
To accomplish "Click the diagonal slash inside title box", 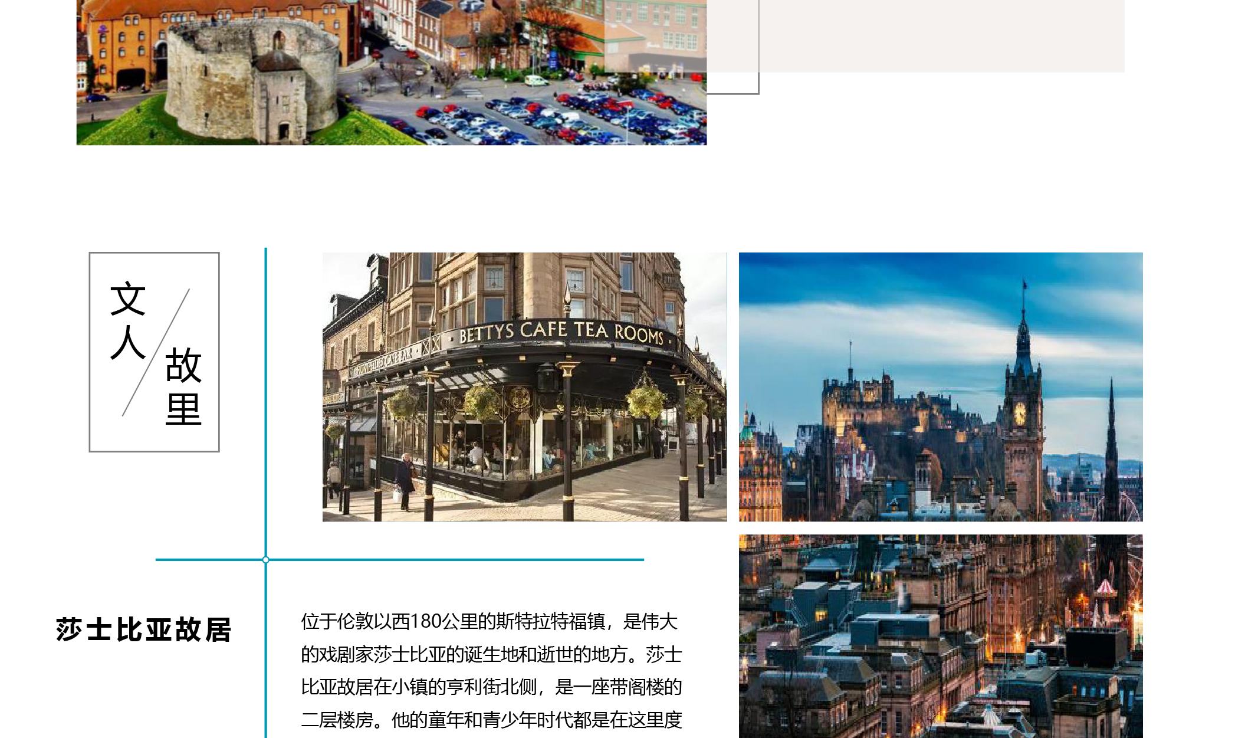I will pyautogui.click(x=156, y=352).
